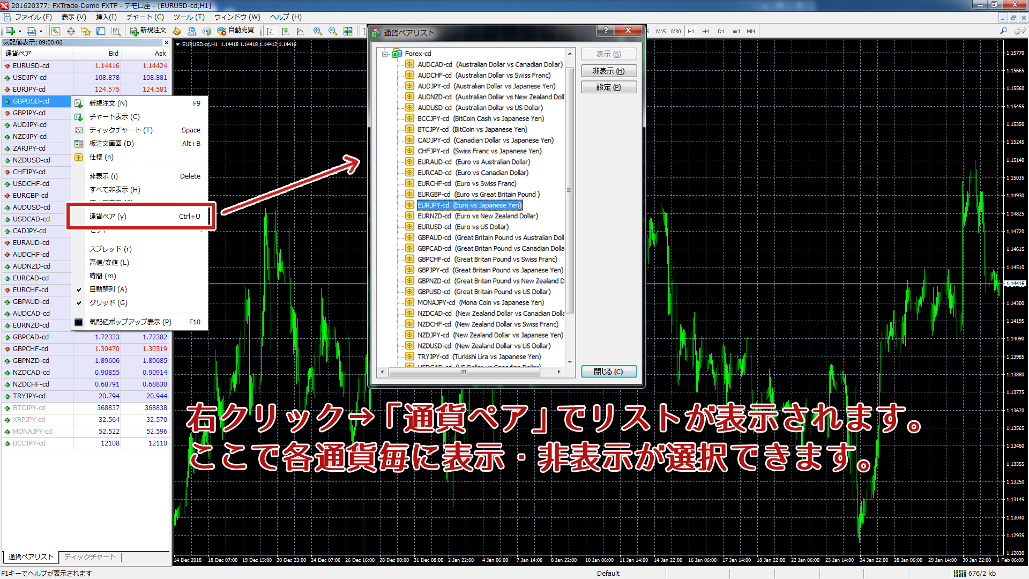Open the chart profiles dropdown arrow
Screen dimensions: 1029x579
point(41,32)
